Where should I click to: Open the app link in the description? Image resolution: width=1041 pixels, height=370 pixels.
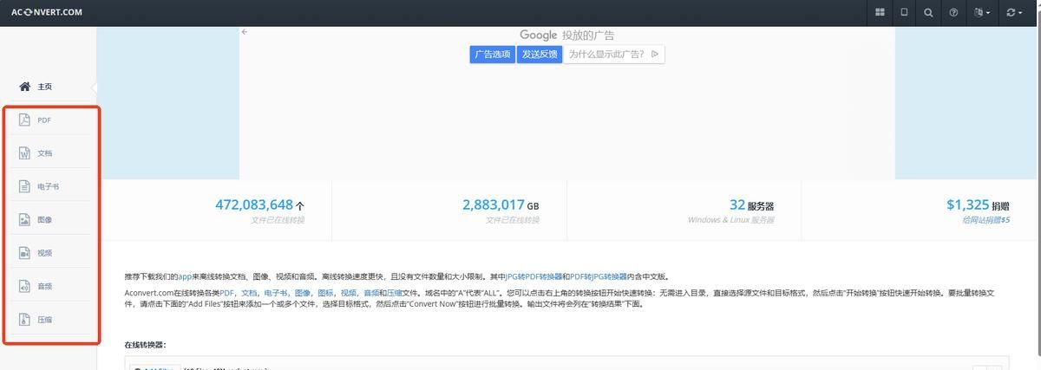pyautogui.click(x=185, y=276)
